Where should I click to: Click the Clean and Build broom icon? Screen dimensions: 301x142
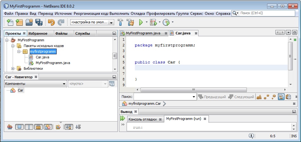pos(130,22)
